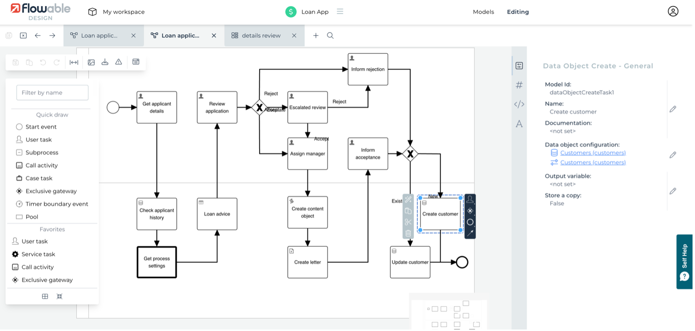
Task: Click the Filter by name input field
Action: (x=52, y=93)
